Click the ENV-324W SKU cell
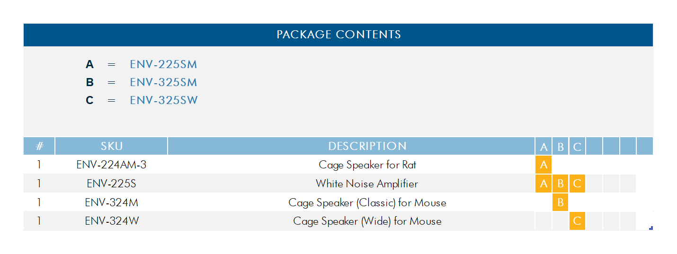Viewport: 677px width, 254px height. tap(111, 221)
